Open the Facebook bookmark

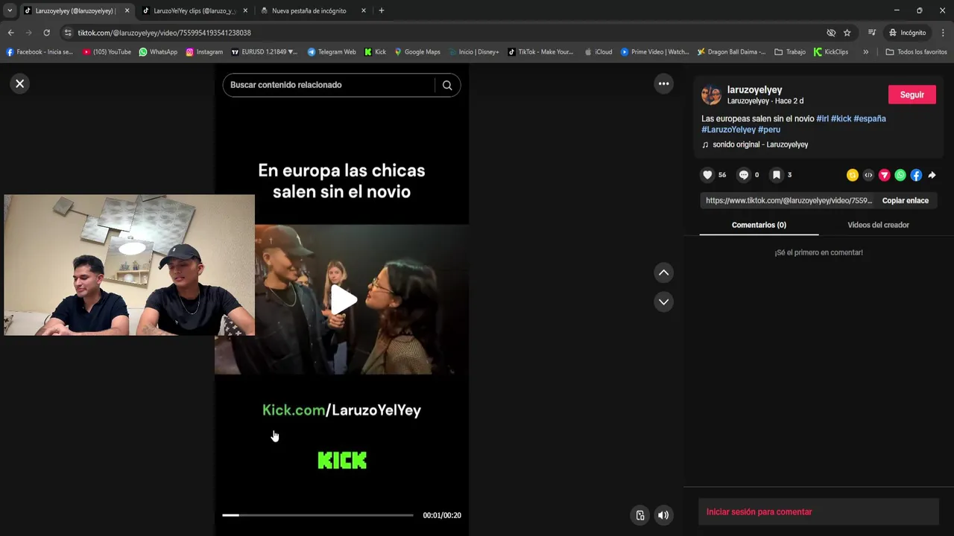[40, 52]
